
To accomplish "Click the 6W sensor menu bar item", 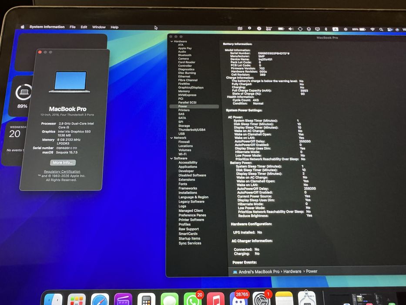I will point(269,28).
